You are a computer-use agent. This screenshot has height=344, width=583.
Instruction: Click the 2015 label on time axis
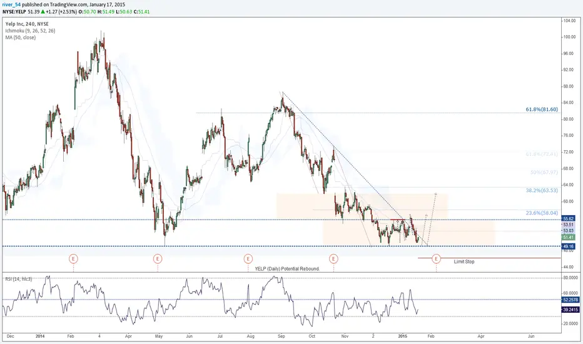403,336
